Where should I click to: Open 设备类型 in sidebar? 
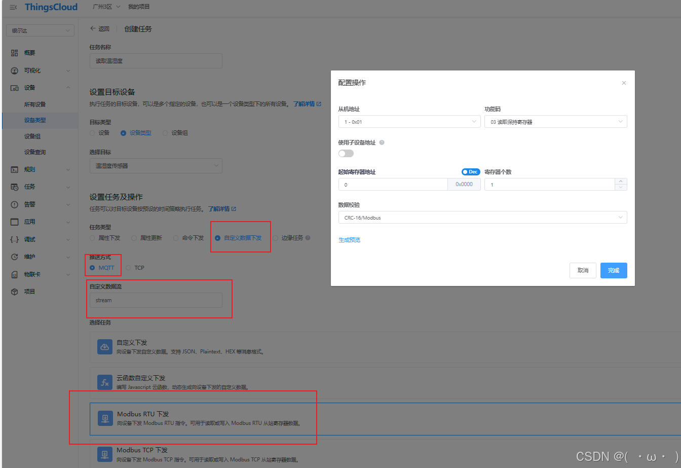(x=35, y=120)
